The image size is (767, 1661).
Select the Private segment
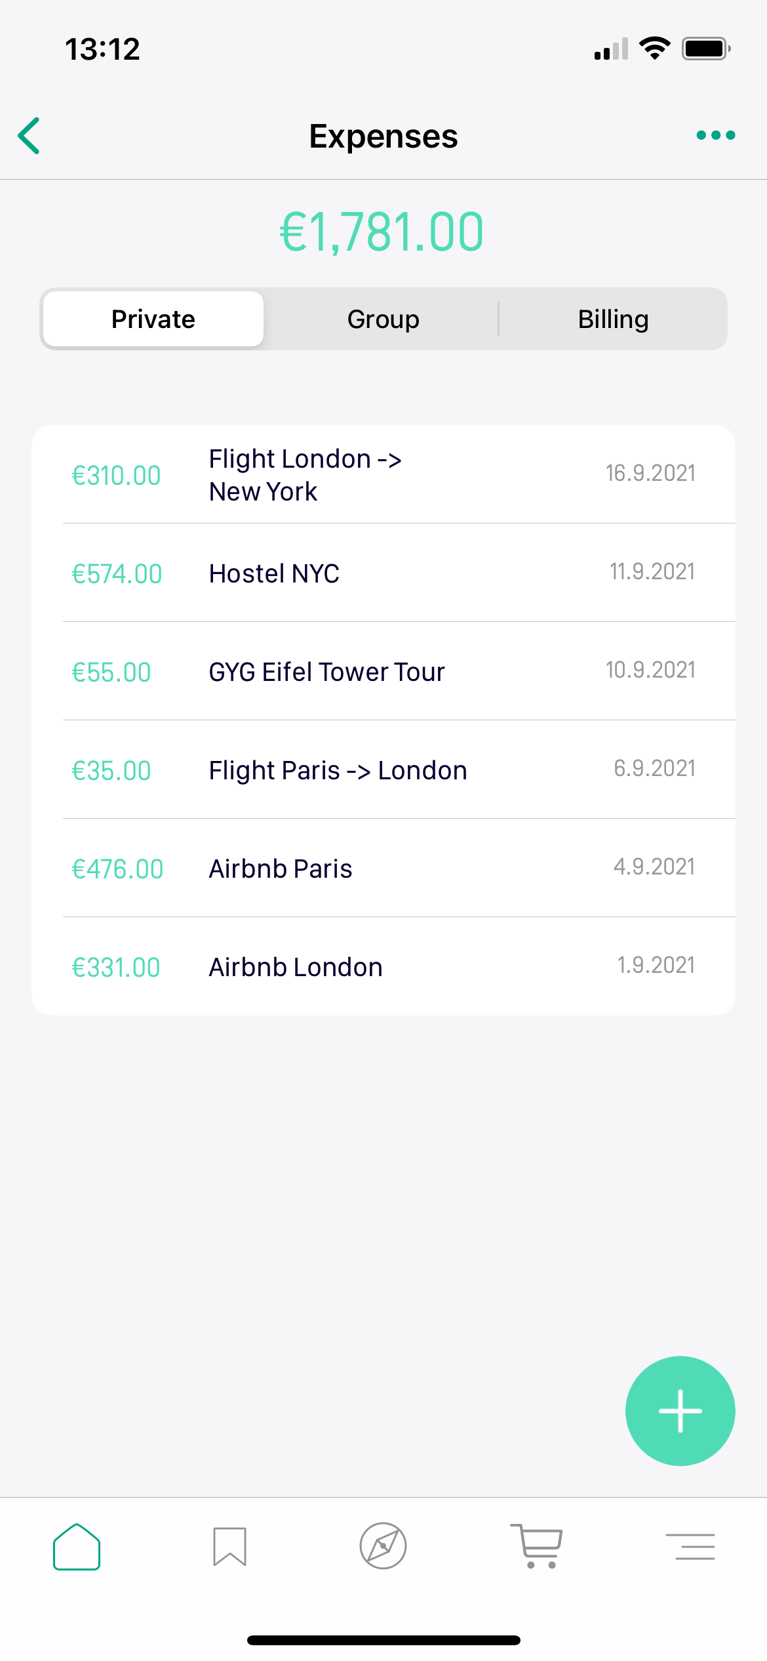[x=153, y=319]
